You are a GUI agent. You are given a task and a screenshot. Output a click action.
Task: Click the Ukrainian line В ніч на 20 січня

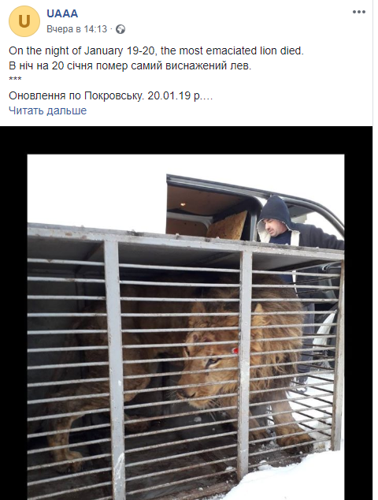click(130, 65)
